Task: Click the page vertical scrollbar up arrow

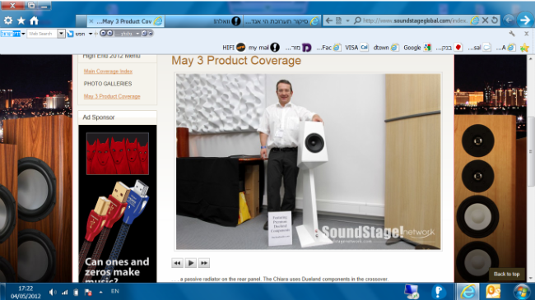Action: pyautogui.click(x=531, y=58)
